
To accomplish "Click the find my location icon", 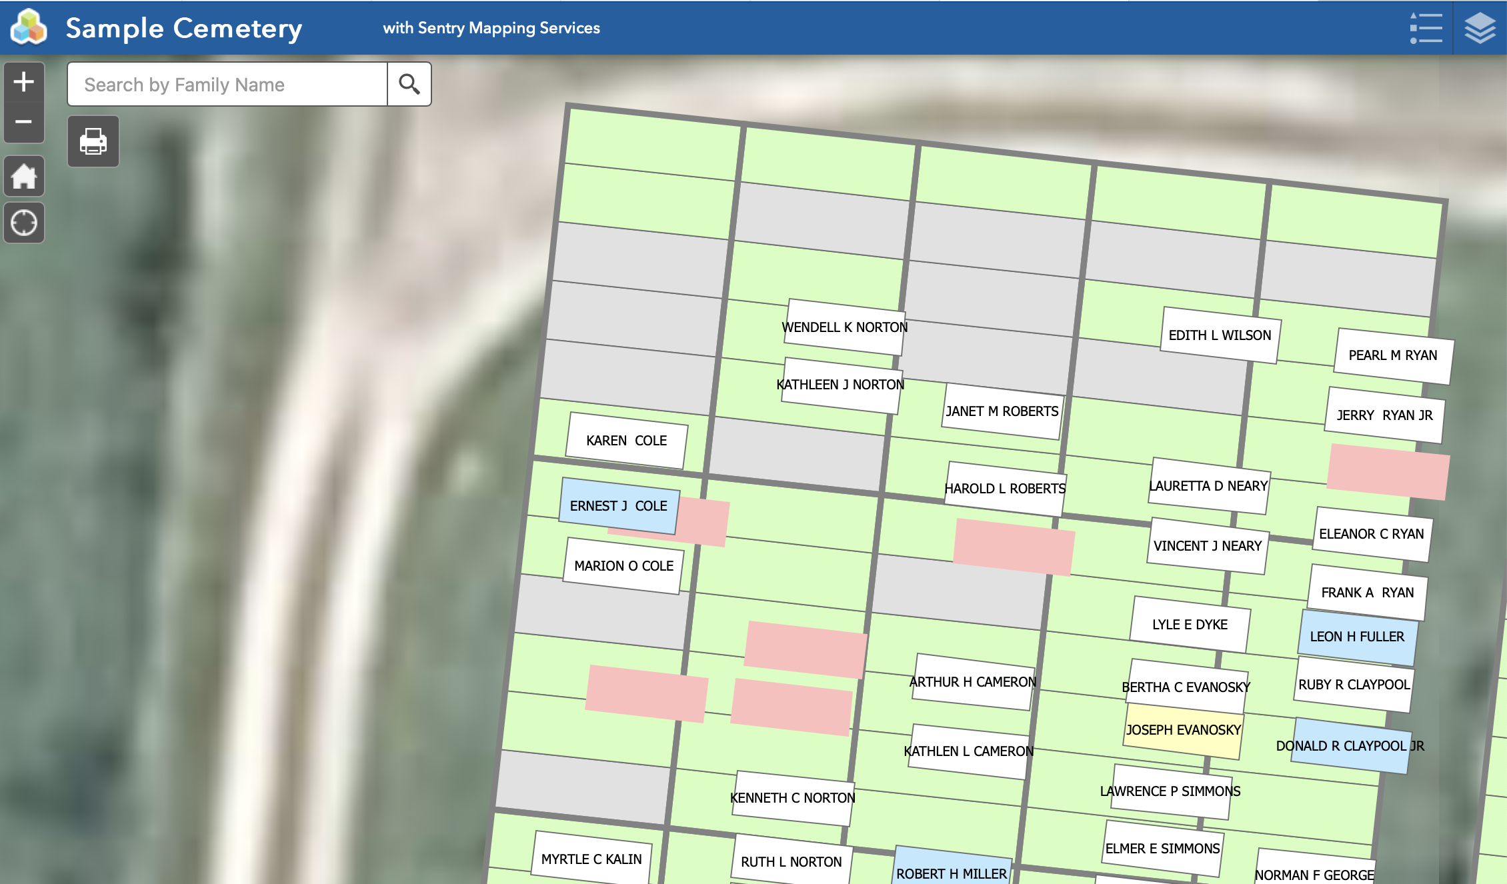I will [x=24, y=223].
